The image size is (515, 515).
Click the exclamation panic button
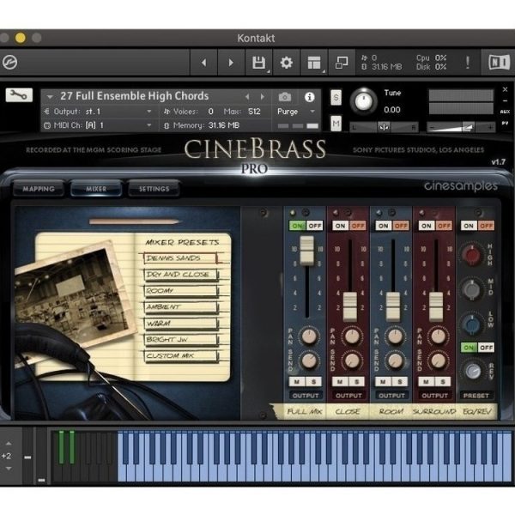pos(468,62)
